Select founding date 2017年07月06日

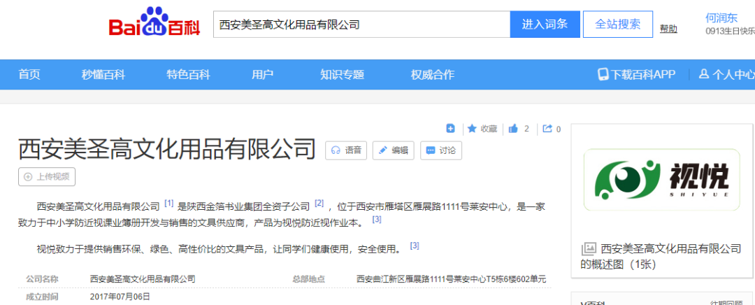pyautogui.click(x=120, y=297)
